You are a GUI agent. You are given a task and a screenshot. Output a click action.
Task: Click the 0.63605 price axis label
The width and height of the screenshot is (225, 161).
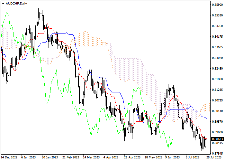(x=217, y=47)
